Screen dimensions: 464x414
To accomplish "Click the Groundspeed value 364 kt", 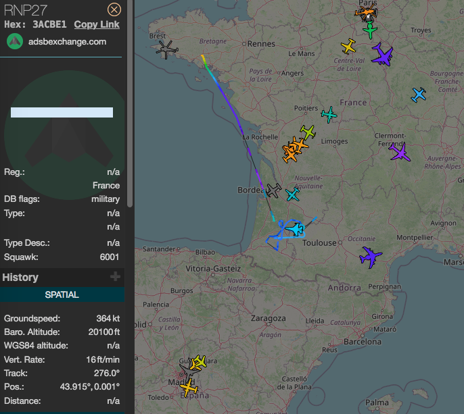I will [108, 319].
